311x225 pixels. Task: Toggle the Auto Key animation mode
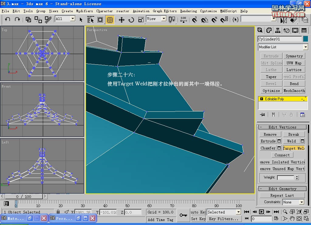[x=198, y=212]
